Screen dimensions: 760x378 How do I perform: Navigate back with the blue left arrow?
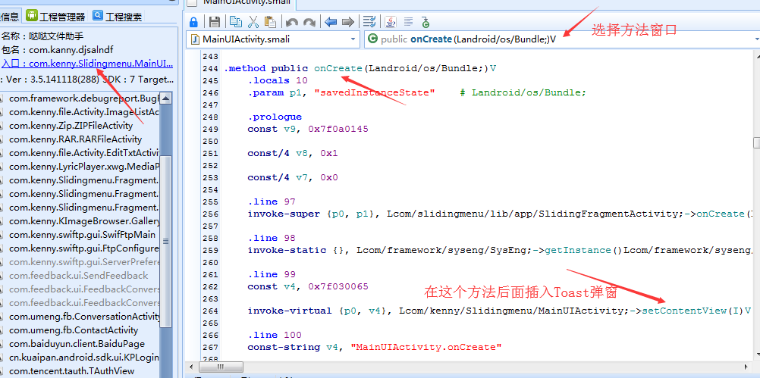(331, 22)
